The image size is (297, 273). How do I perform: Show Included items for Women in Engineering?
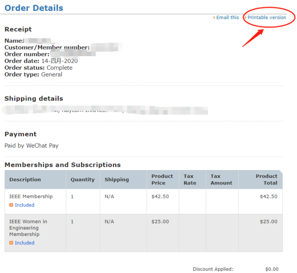pos(24,243)
